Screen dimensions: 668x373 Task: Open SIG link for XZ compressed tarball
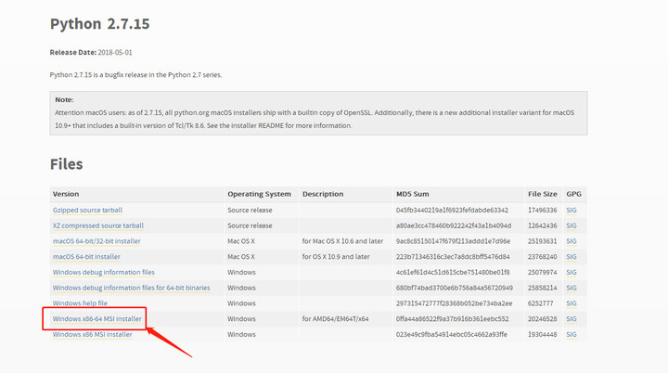[x=572, y=225]
